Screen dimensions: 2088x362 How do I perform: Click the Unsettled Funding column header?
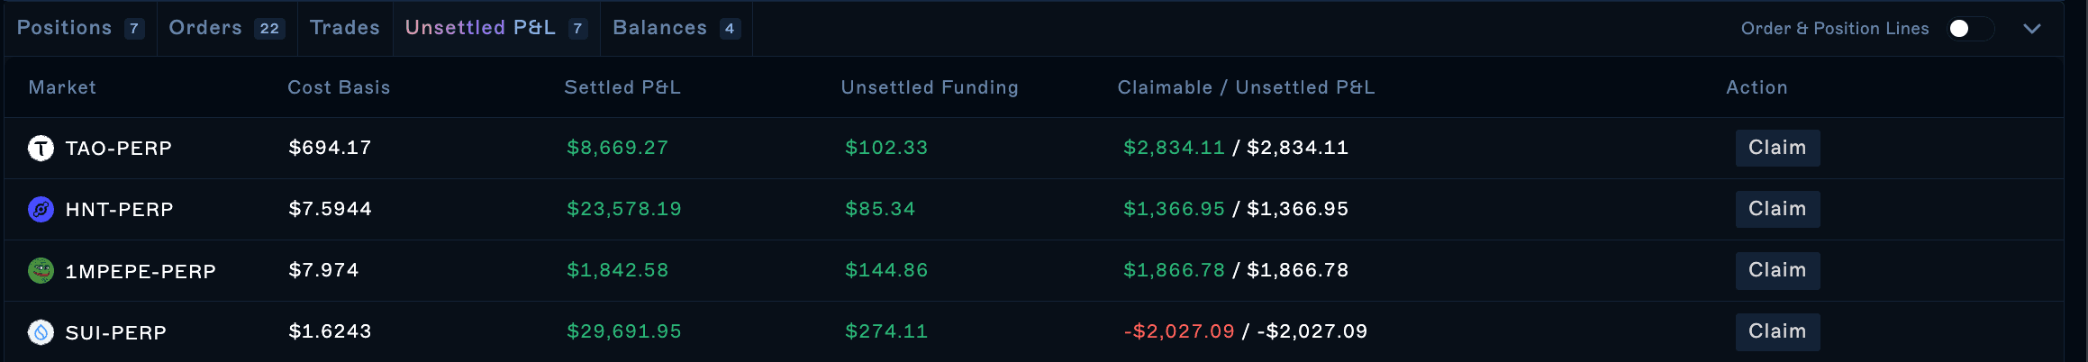[x=930, y=87]
